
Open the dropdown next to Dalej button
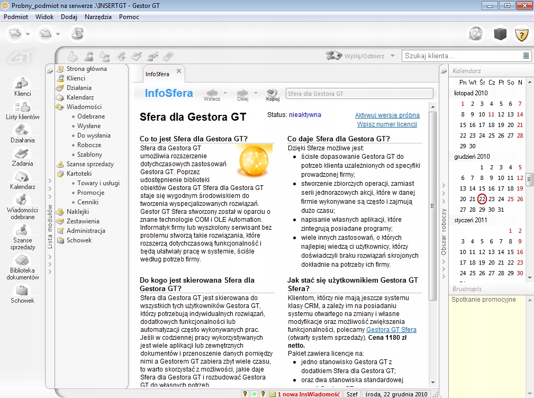[x=256, y=93]
